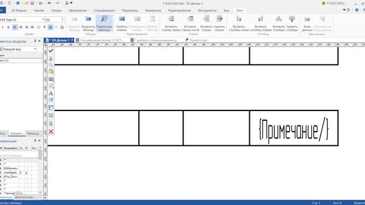Toggle center alignment button
The image size is (365, 205).
21,27
